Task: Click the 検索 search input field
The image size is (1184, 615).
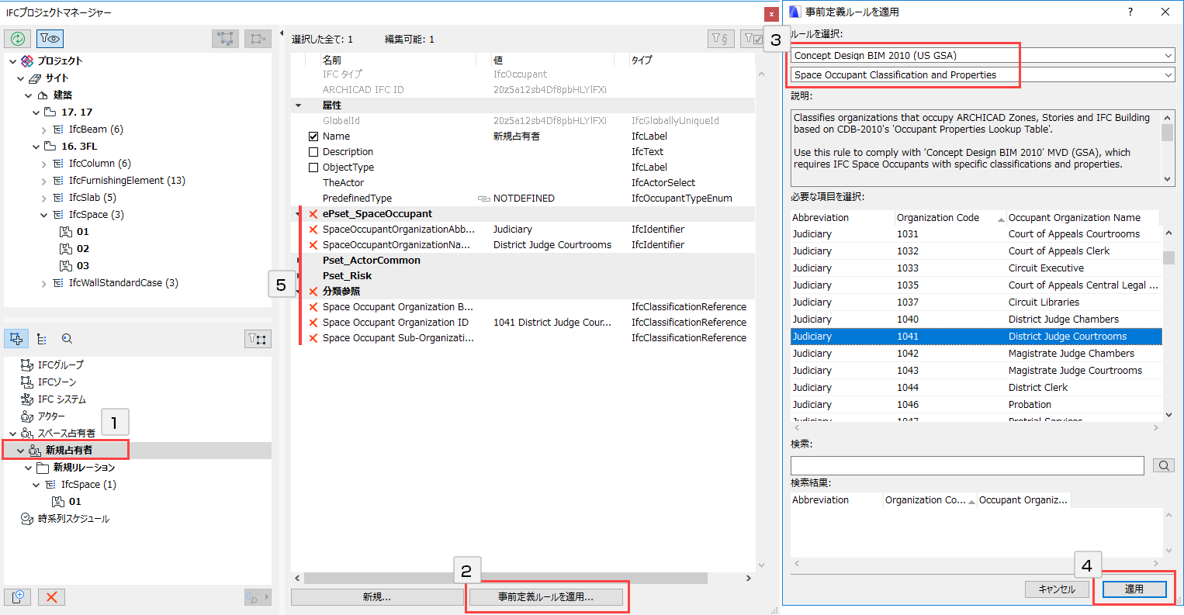Action: click(967, 465)
